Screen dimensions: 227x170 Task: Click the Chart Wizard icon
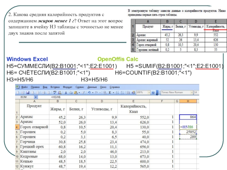click(128, 92)
